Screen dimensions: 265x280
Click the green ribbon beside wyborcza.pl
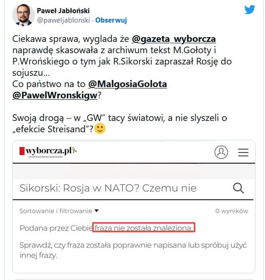[75, 151]
